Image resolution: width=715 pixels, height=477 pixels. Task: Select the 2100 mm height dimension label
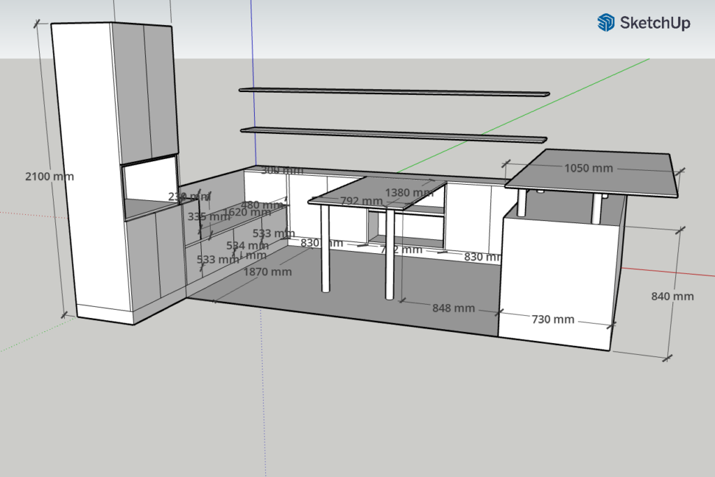(x=49, y=176)
